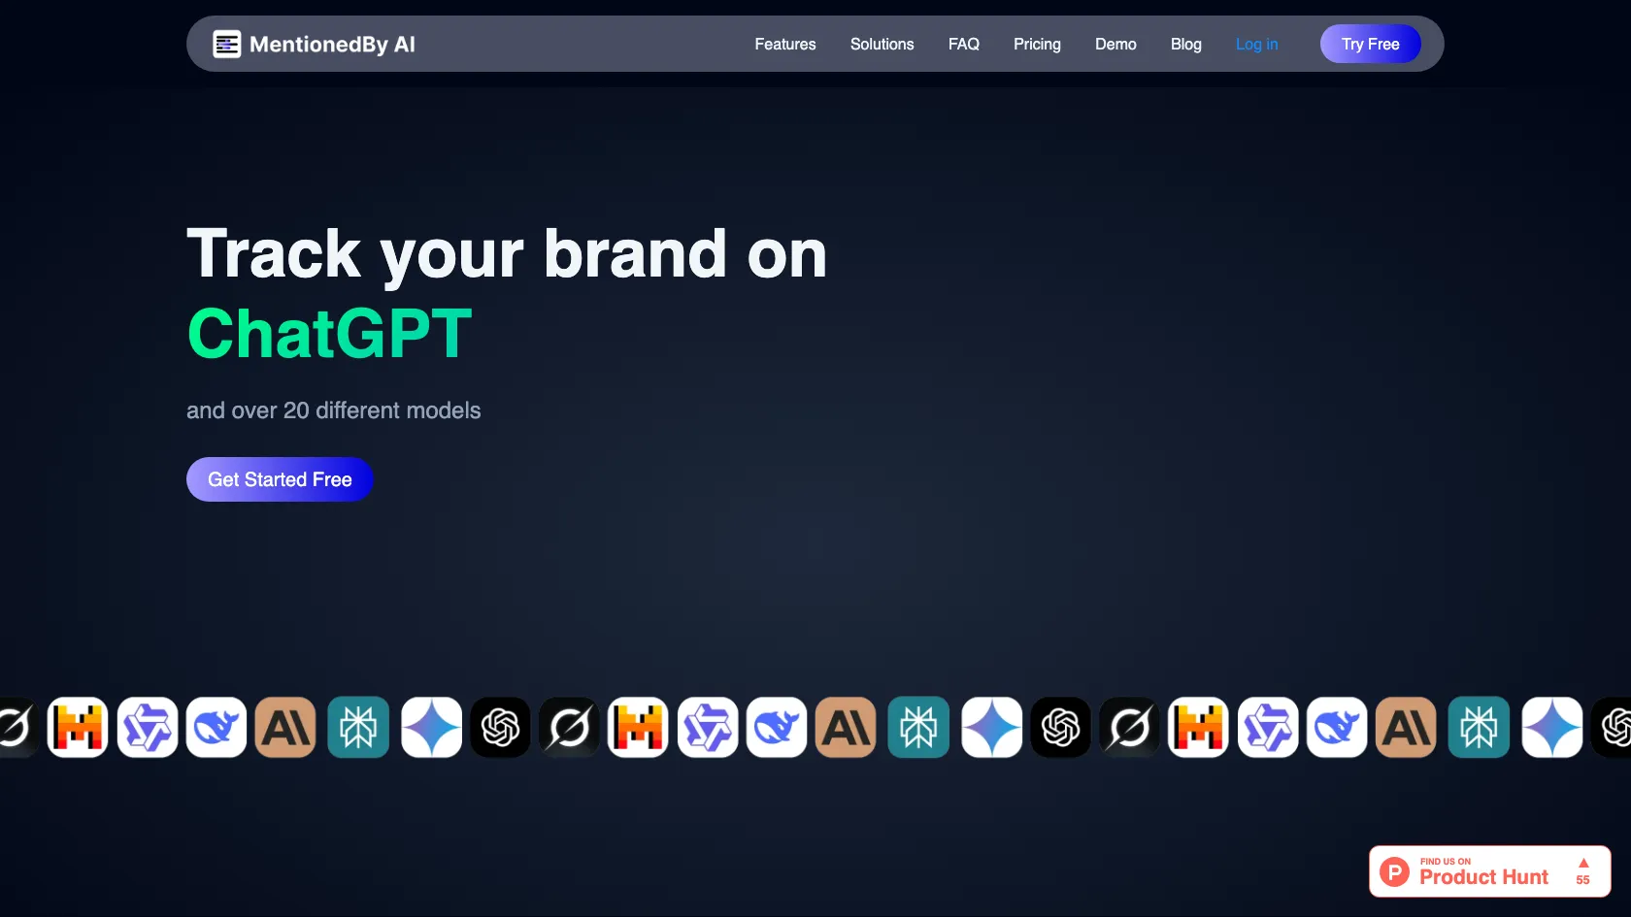The image size is (1631, 917).
Task: Open the Demo nav link
Action: tap(1115, 44)
